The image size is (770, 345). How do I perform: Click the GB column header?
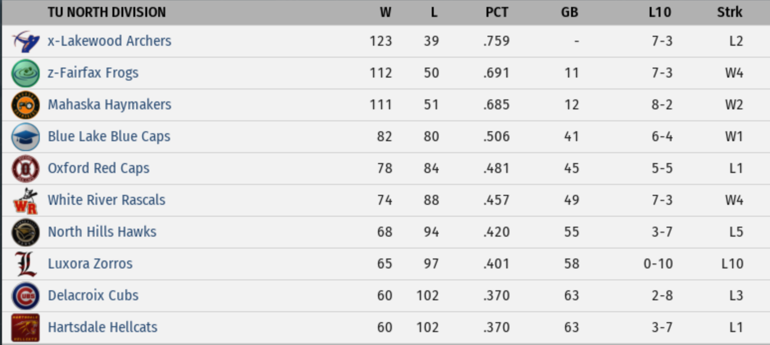point(570,12)
